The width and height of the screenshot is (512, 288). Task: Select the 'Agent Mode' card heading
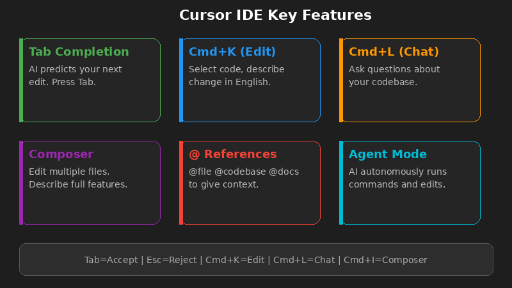[x=388, y=154]
